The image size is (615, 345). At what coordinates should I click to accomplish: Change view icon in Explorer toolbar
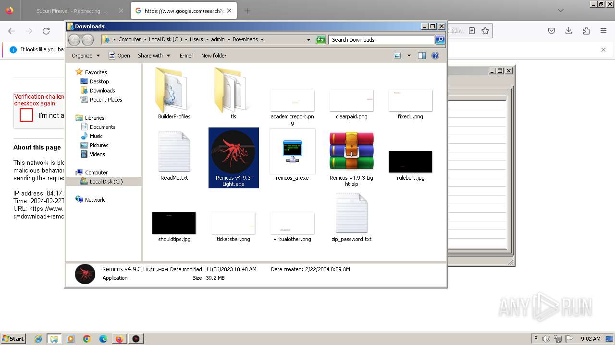[397, 56]
